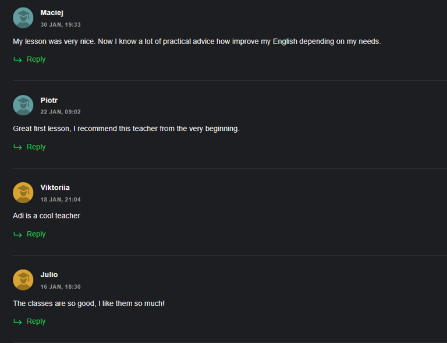This screenshot has height=343, width=447.
Task: Reply to Viktoriia's cool teacher comment
Action: click(36, 234)
